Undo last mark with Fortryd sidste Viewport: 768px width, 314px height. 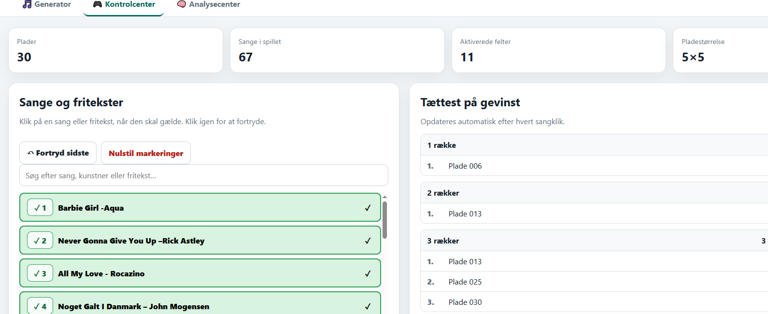(x=58, y=153)
